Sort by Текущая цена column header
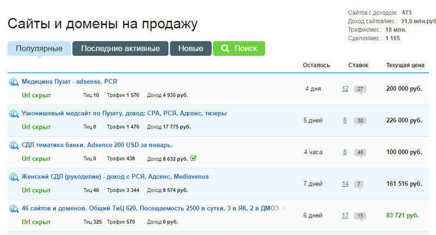The height and width of the screenshot is (235, 436). click(405, 65)
